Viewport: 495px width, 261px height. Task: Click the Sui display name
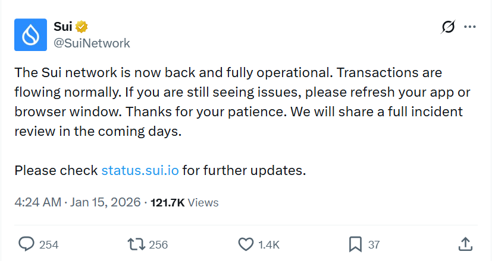pos(62,27)
